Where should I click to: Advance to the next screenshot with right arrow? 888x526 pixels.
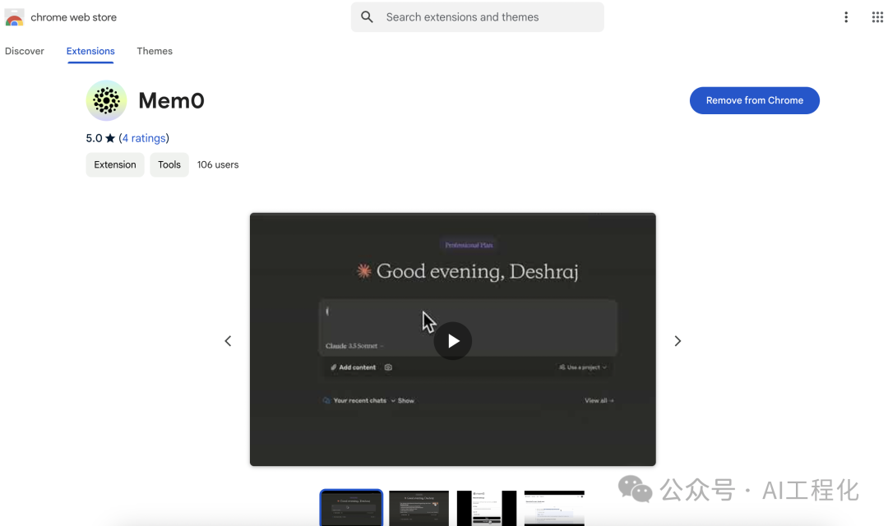(678, 341)
